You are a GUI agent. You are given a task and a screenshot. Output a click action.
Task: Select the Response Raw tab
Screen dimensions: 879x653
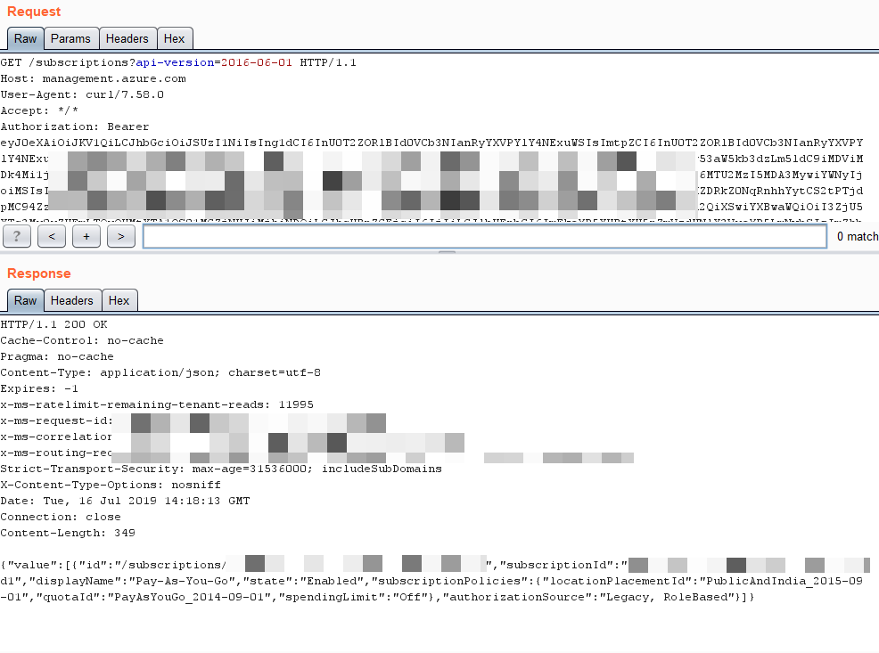[x=26, y=300]
